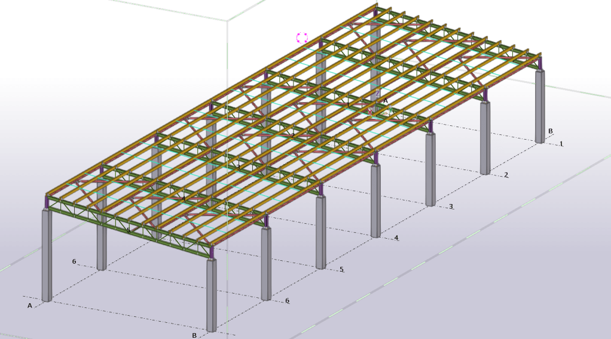Select the green front gable truss
The image size is (611, 339).
coord(129,226)
